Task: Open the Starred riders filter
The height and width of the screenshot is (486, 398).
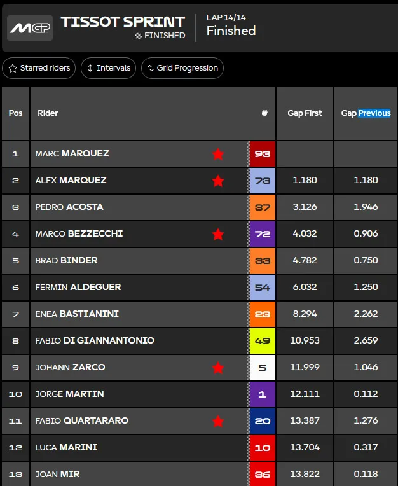Action: click(39, 68)
